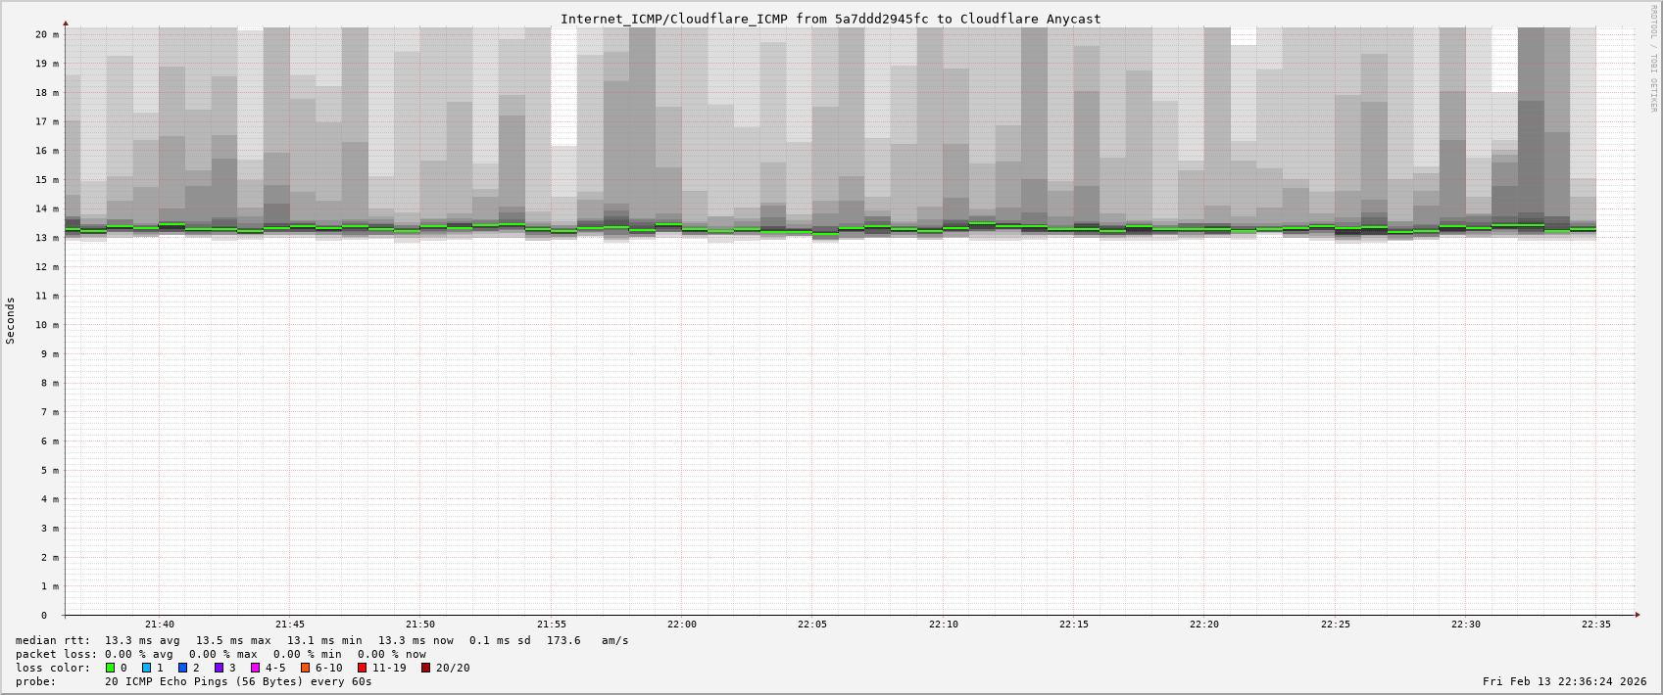Select the 22:35 time axis label
Image resolution: width=1663 pixels, height=695 pixels.
point(1596,625)
